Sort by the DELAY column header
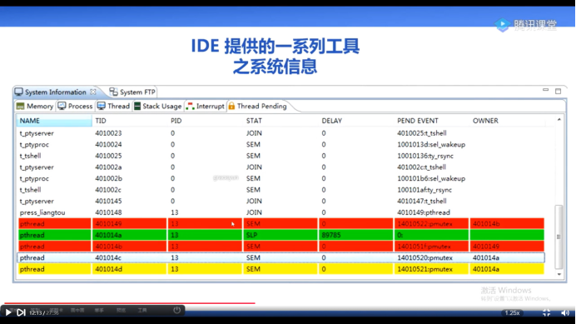Viewport: 576px width, 324px height. click(x=356, y=121)
